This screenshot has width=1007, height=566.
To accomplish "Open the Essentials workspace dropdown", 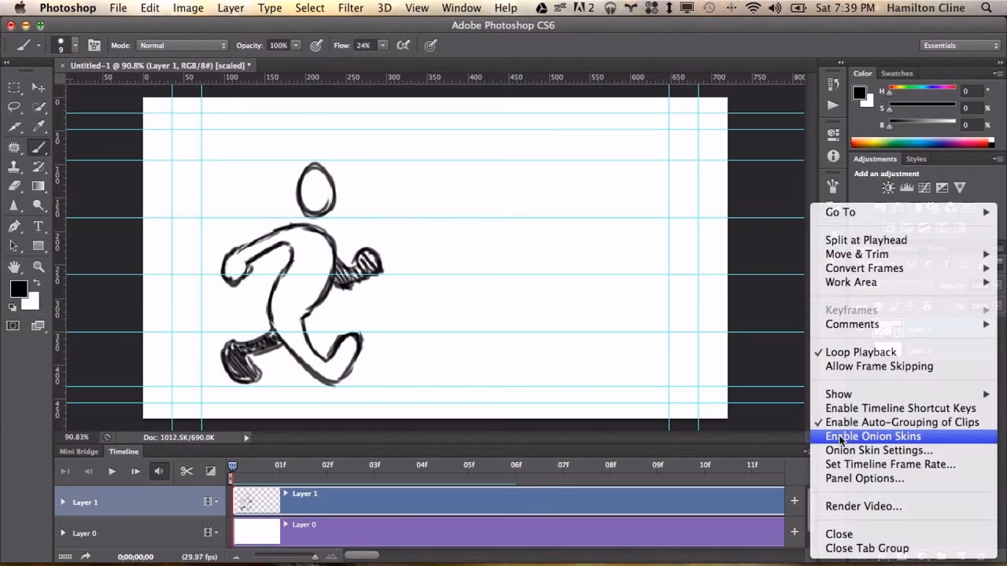I will tap(960, 46).
